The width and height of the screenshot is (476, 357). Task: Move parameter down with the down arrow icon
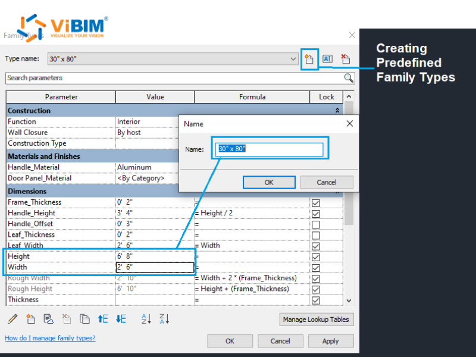pyautogui.click(x=121, y=319)
